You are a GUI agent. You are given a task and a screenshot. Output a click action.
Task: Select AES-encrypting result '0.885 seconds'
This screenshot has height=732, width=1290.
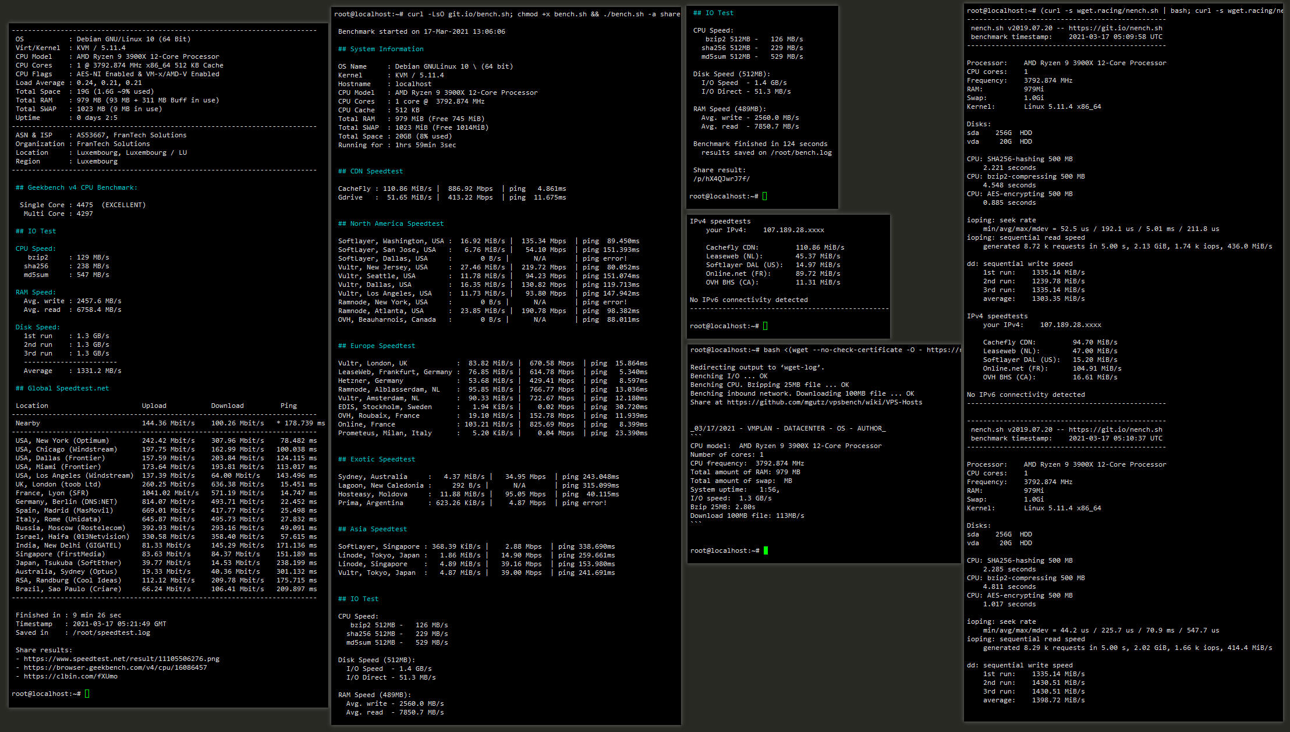[1009, 202]
